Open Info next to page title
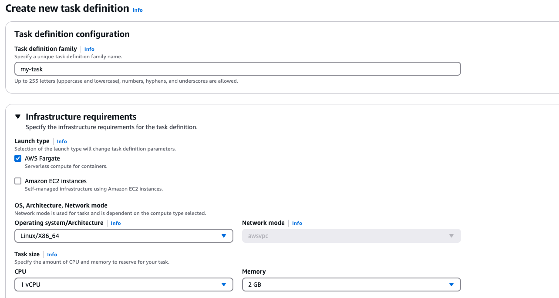This screenshot has width=559, height=298. (x=138, y=10)
